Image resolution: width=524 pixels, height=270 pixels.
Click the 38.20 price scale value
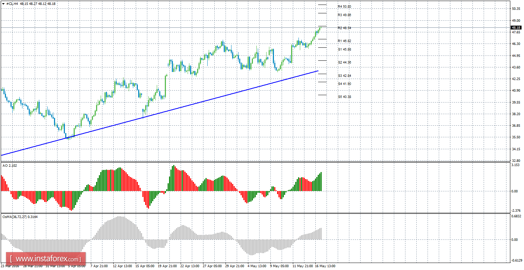coord(516,114)
